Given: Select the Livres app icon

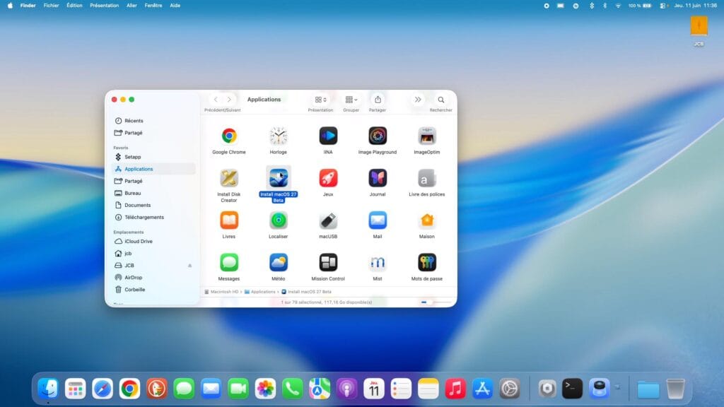Looking at the screenshot, I should point(229,220).
